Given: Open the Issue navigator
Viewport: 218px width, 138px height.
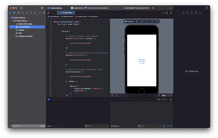Looking at the screenshot, I should coord(27,13).
